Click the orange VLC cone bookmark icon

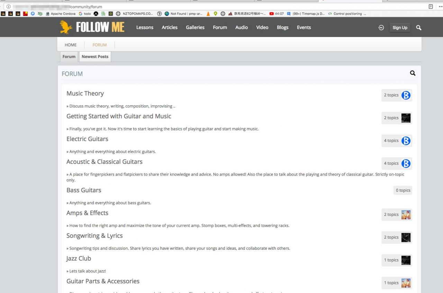point(208,14)
